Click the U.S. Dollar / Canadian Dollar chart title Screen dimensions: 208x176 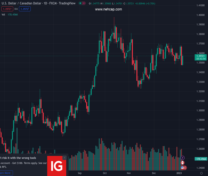[38, 3]
